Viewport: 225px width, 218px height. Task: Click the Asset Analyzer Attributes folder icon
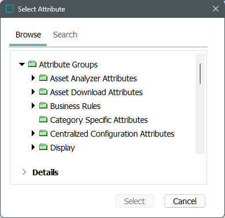click(43, 78)
